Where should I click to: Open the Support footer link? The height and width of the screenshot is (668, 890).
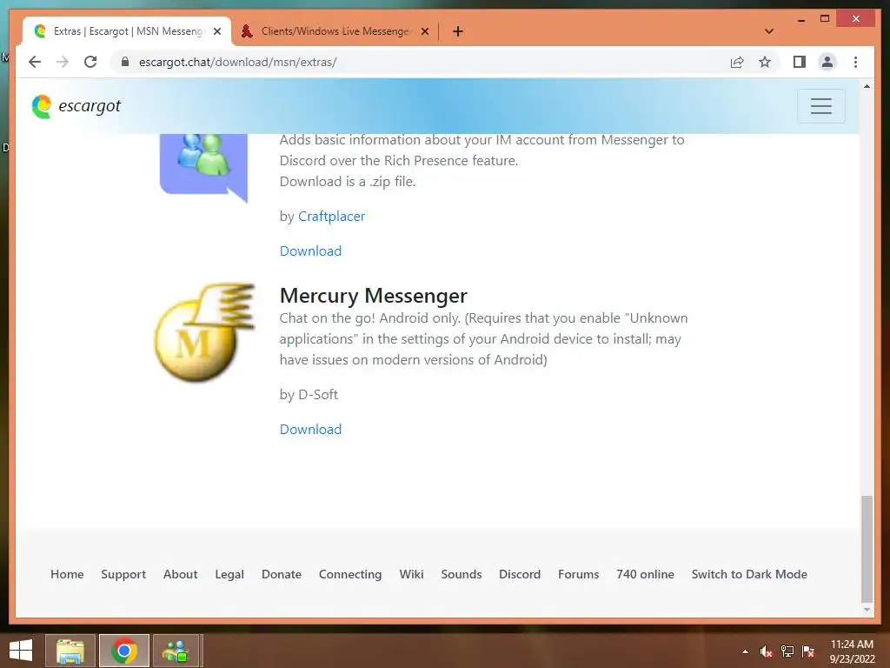click(x=123, y=574)
